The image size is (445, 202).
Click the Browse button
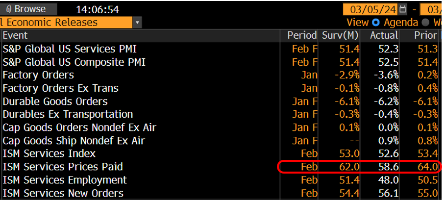coord(28,9)
